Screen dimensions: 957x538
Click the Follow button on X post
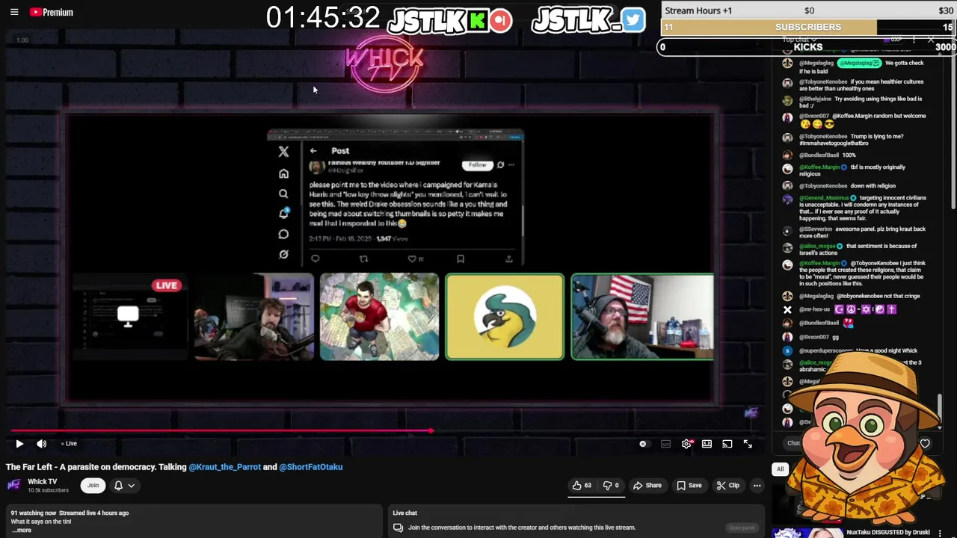pos(477,165)
